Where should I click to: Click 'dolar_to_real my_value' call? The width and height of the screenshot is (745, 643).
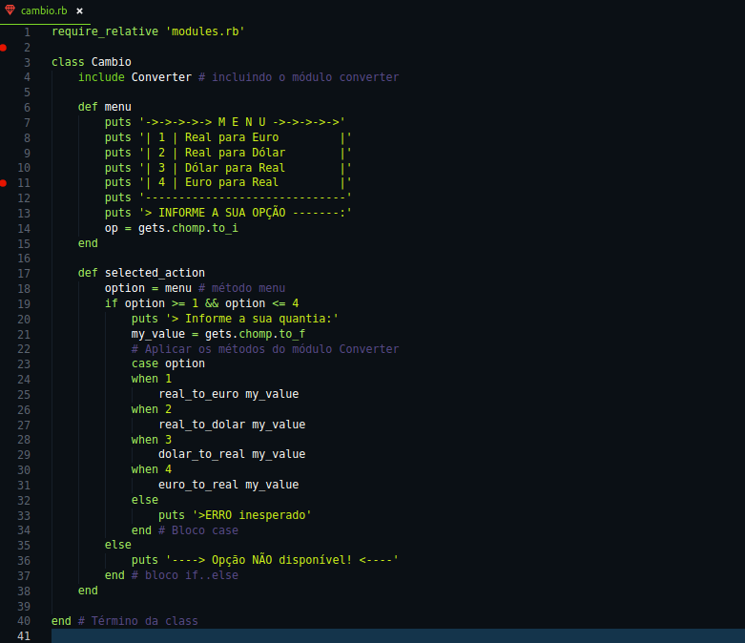232,454
